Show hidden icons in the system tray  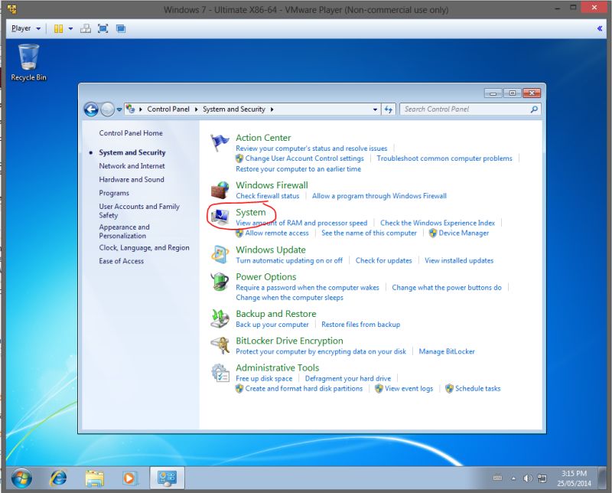tap(513, 477)
